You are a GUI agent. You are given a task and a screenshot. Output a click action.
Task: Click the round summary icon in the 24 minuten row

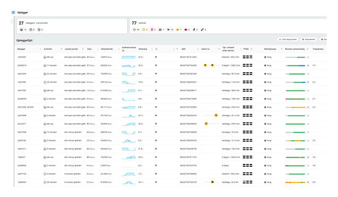[308, 82]
